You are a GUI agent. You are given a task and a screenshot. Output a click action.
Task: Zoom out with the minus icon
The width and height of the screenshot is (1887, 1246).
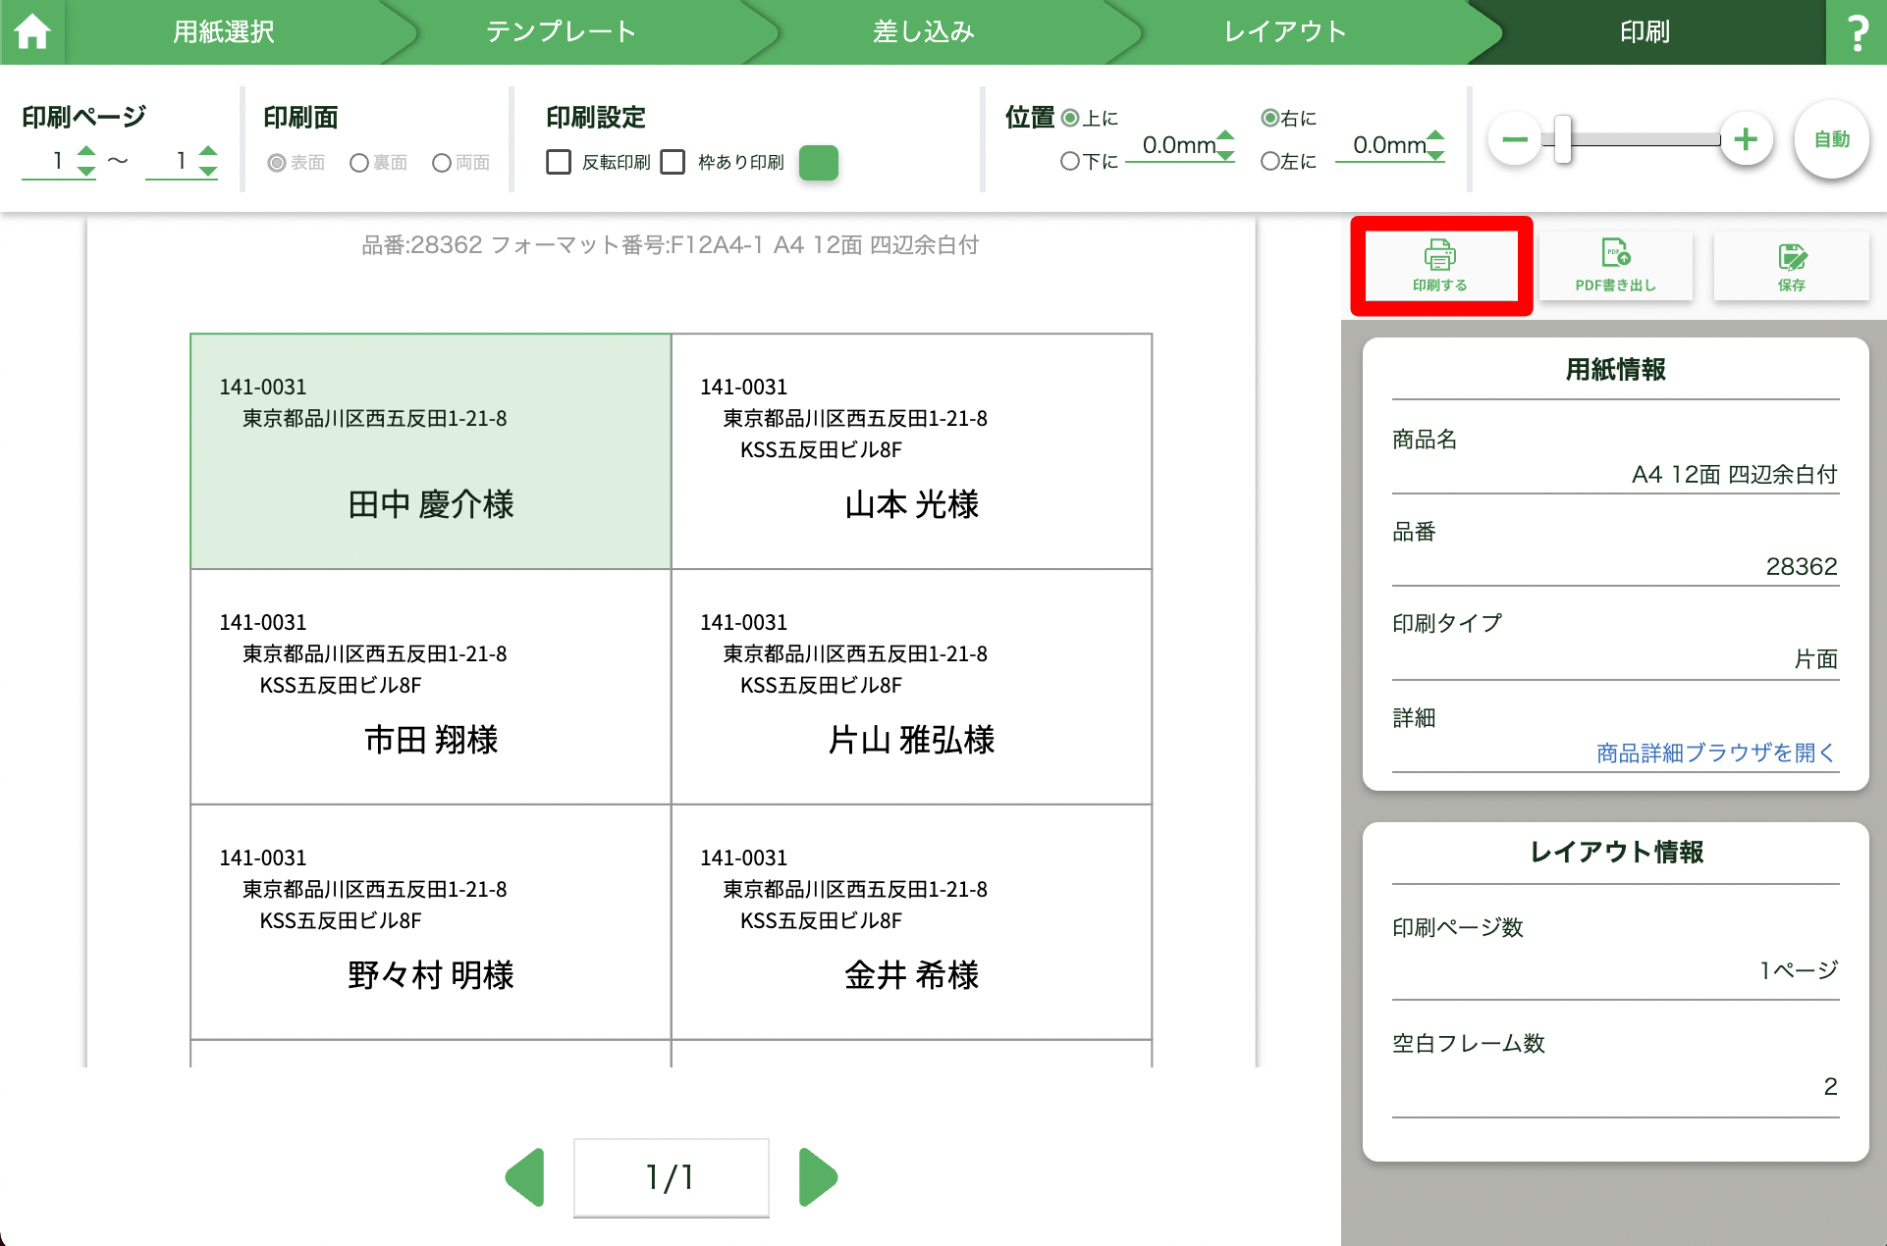click(1515, 139)
